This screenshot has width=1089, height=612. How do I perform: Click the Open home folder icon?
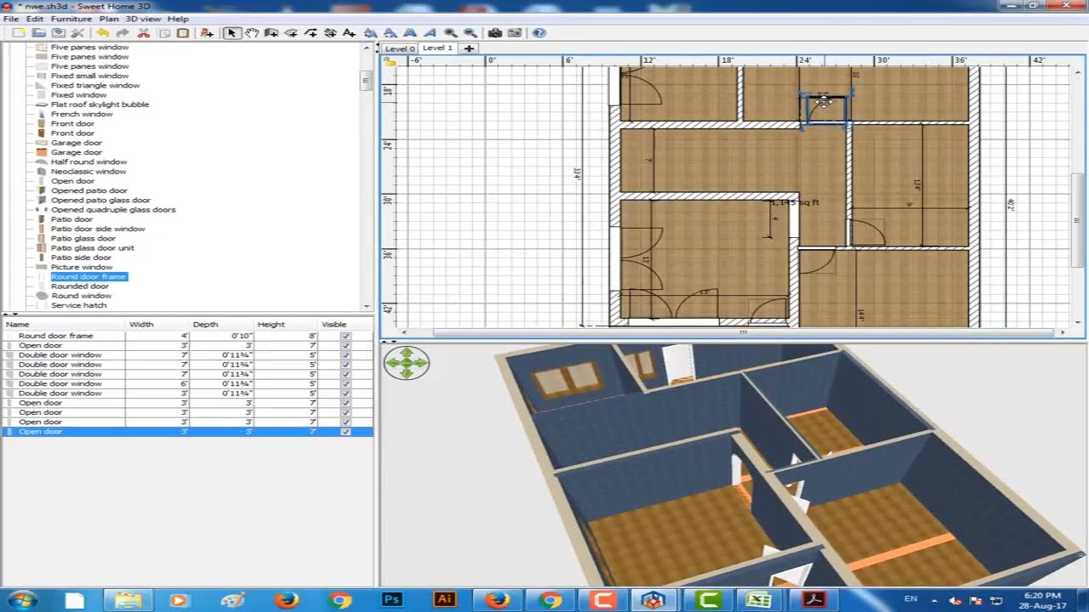point(38,33)
